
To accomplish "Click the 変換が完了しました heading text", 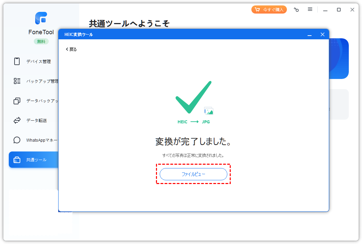I will 193,142.
